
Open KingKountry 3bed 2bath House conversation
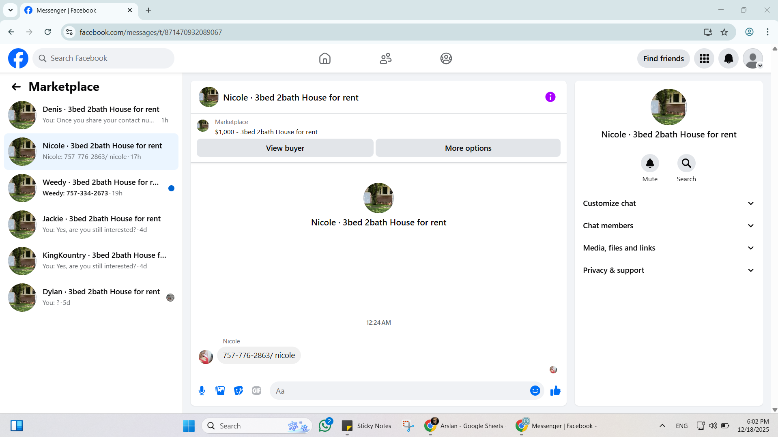pos(91,261)
